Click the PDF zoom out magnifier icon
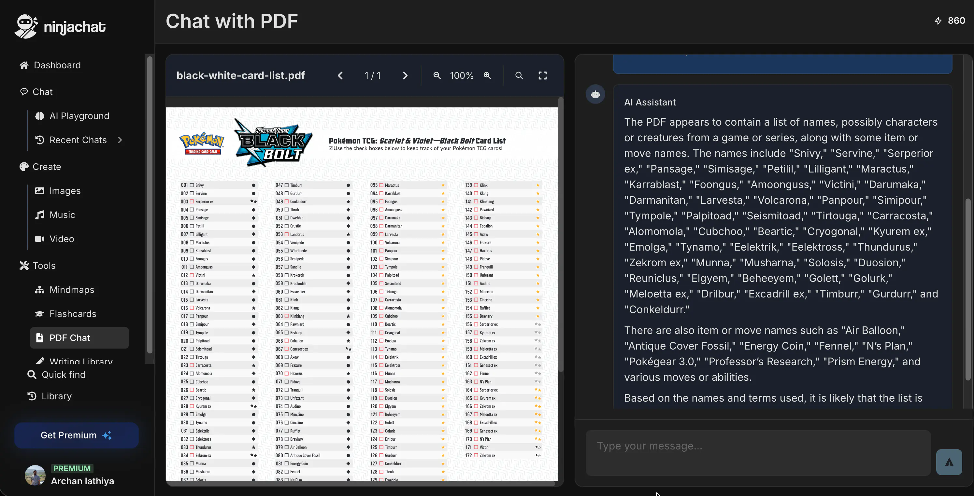974x496 pixels. click(x=437, y=76)
